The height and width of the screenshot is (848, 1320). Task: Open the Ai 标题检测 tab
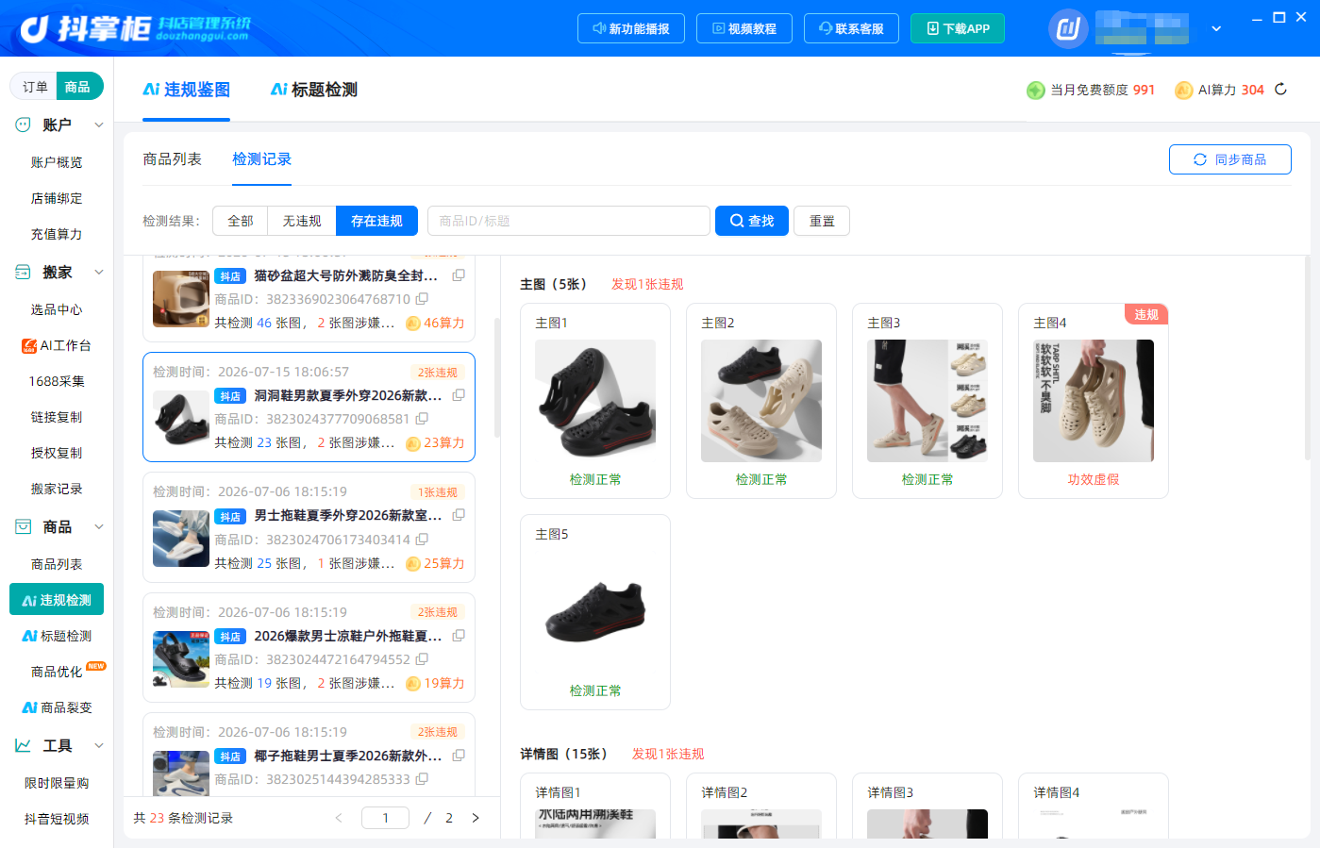click(x=314, y=90)
